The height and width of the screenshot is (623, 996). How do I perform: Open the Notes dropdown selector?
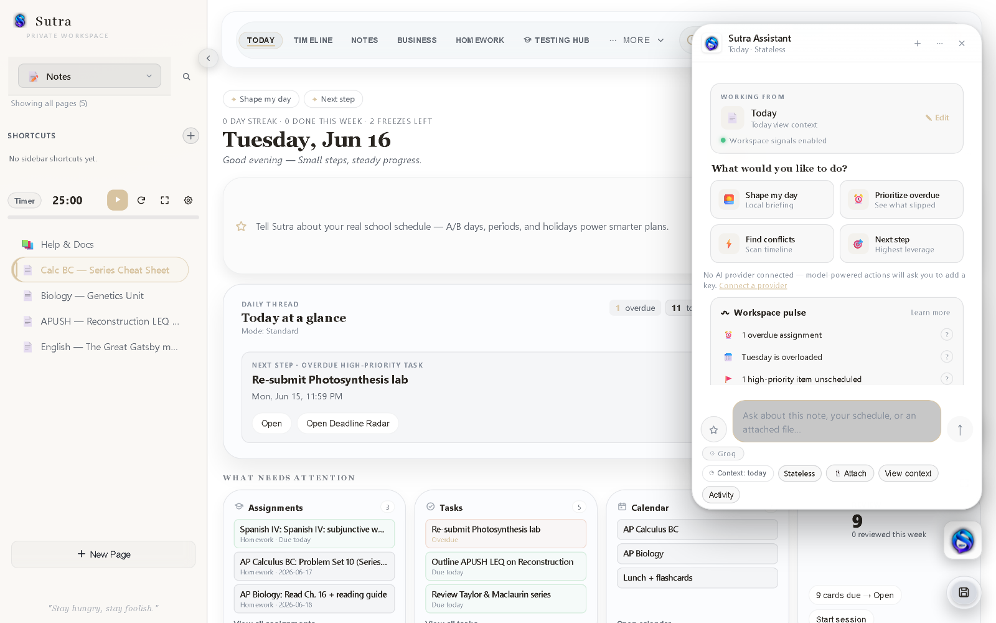(x=90, y=76)
